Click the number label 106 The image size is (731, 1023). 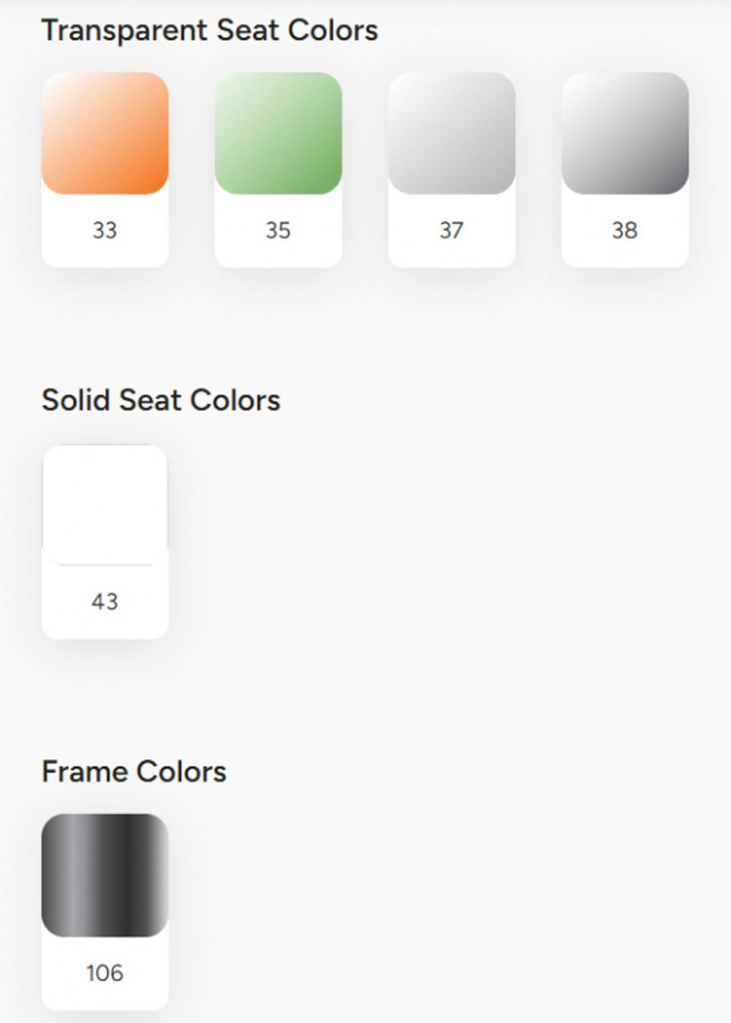click(105, 973)
